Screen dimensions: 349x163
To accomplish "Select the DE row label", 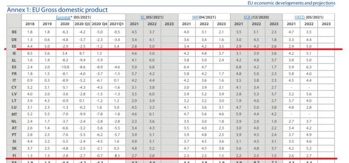I will (x=14, y=40).
